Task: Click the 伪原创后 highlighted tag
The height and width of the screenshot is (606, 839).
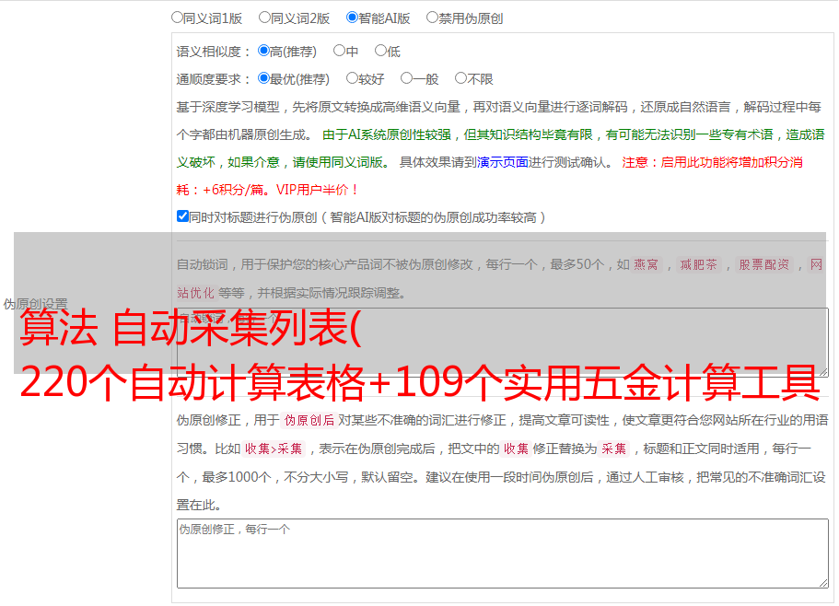Action: pos(309,420)
